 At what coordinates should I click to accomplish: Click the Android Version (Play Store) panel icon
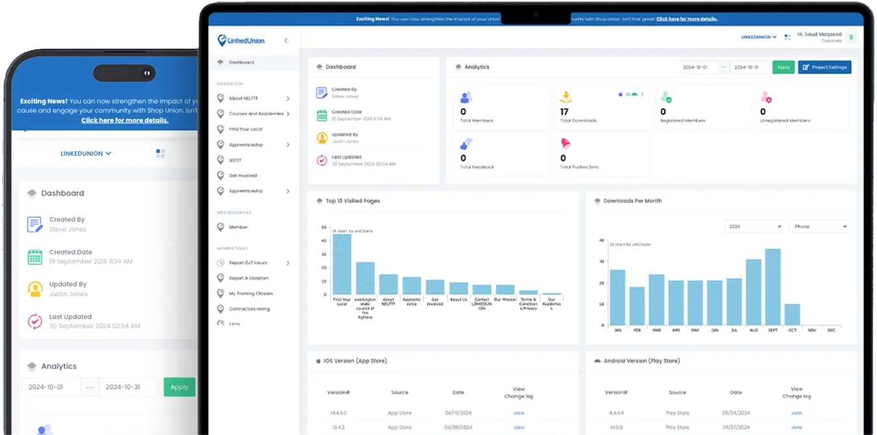pyautogui.click(x=596, y=360)
